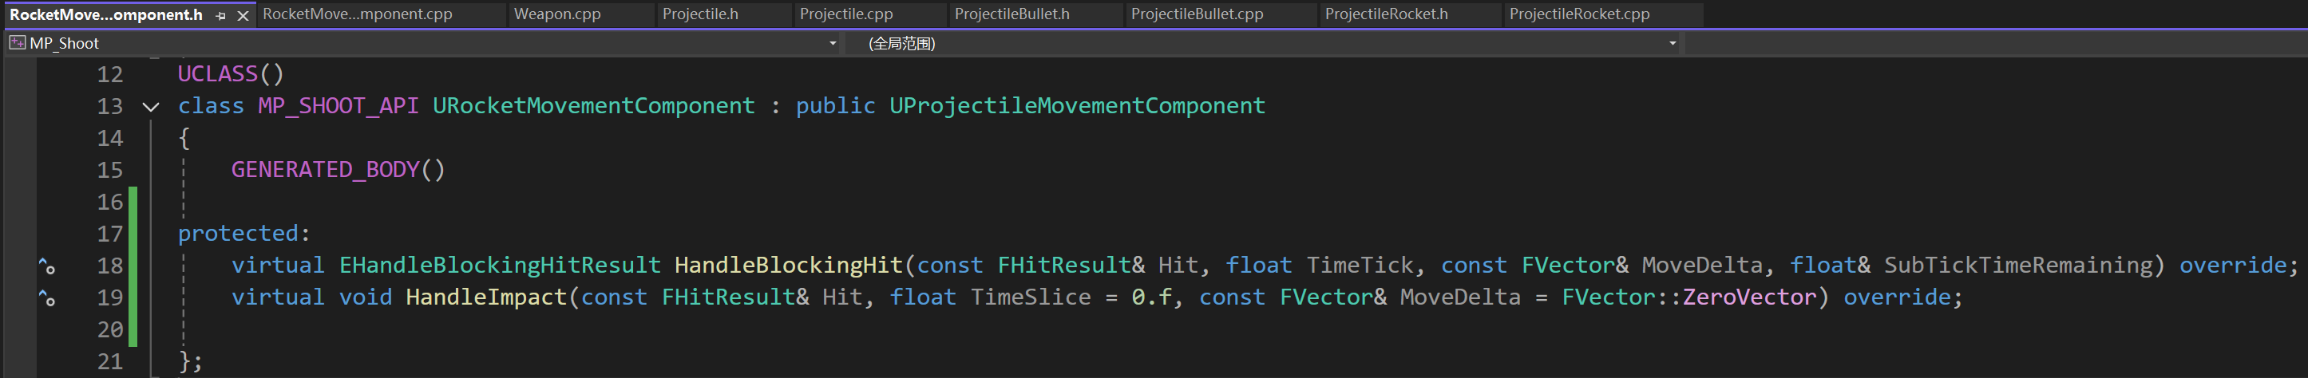Open the MP_Shoot project dropdown arrow

[x=833, y=43]
